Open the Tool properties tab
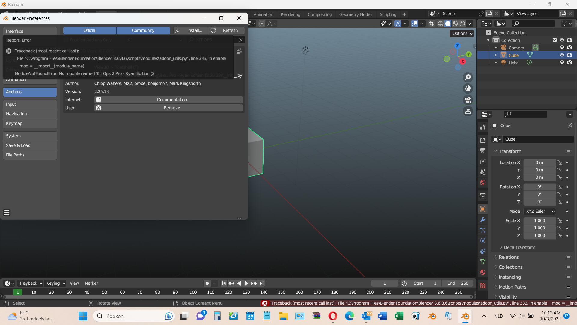Screen dimensions: 577x325 (x=483, y=127)
